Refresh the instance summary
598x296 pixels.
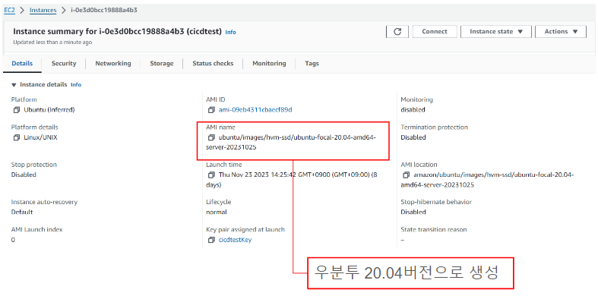click(397, 32)
